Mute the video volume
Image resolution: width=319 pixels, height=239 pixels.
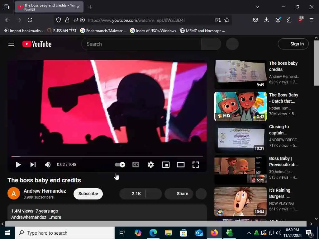[48, 165]
